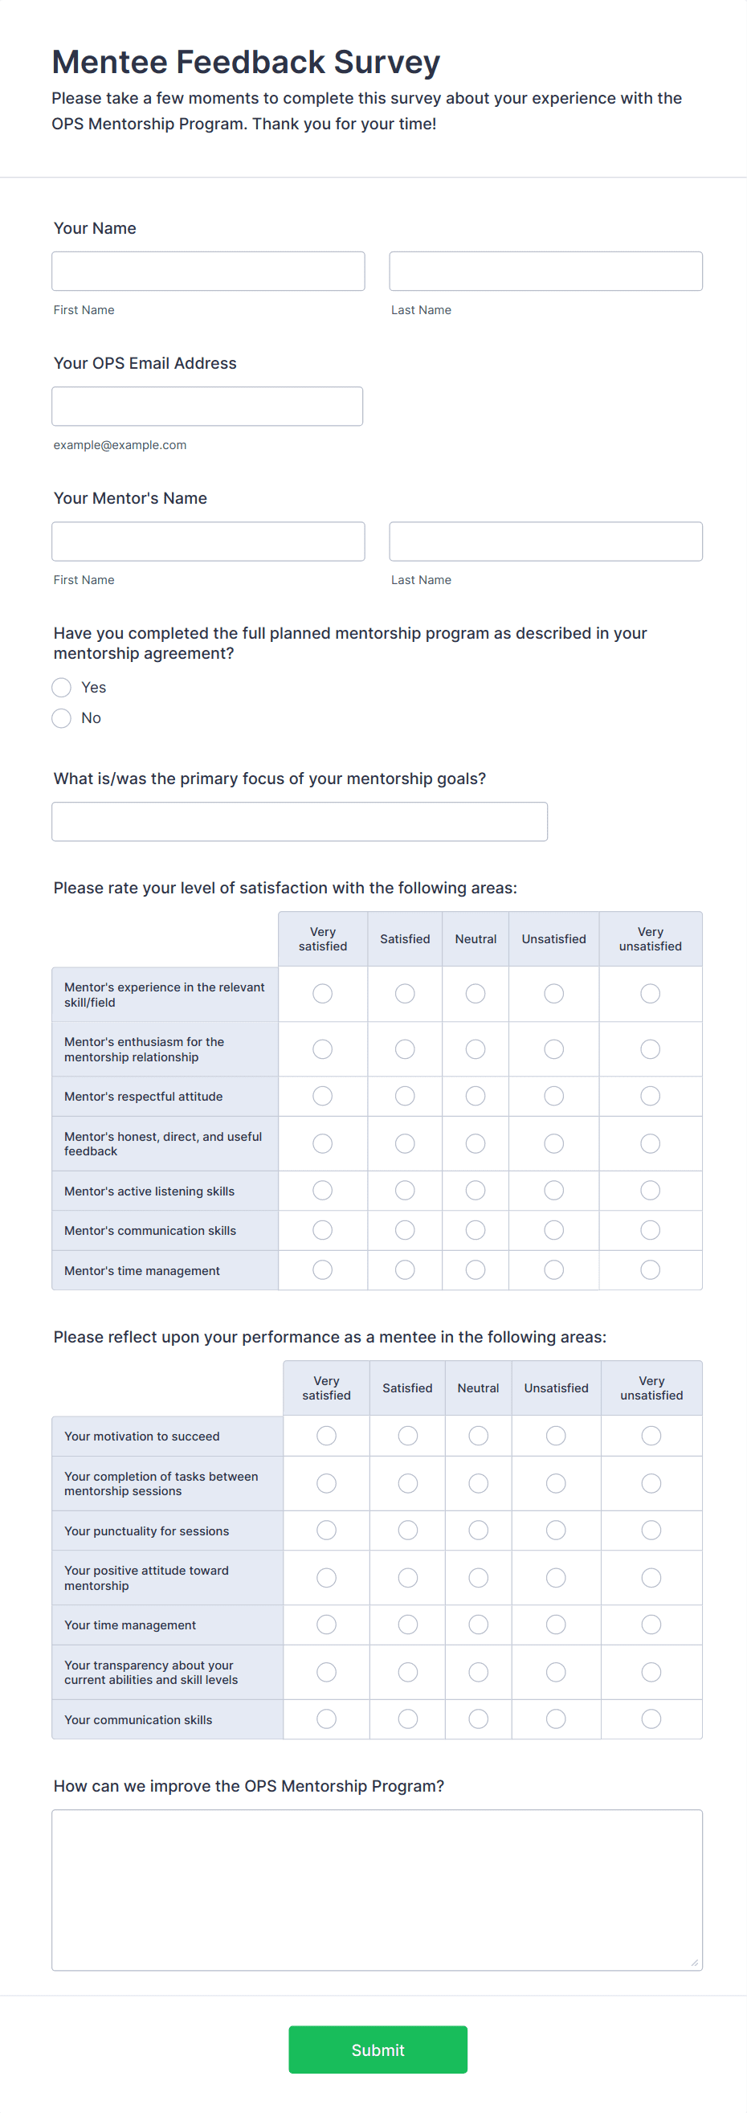Rate your positive attitude as Unsatisfied
Screen dimensions: 747x2113
point(555,1577)
